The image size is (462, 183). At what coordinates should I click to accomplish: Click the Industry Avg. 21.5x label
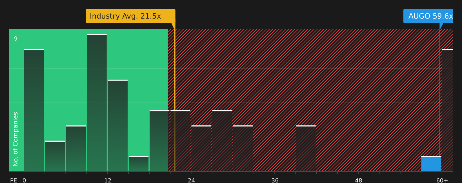pyautogui.click(x=130, y=16)
